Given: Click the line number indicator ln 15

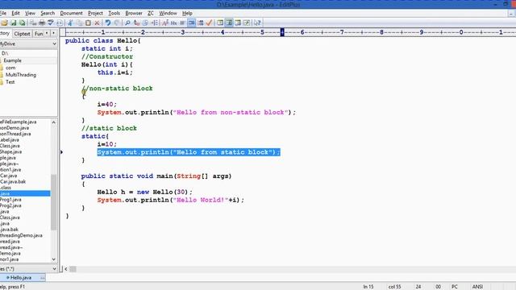Looking at the screenshot, I should 368,287.
